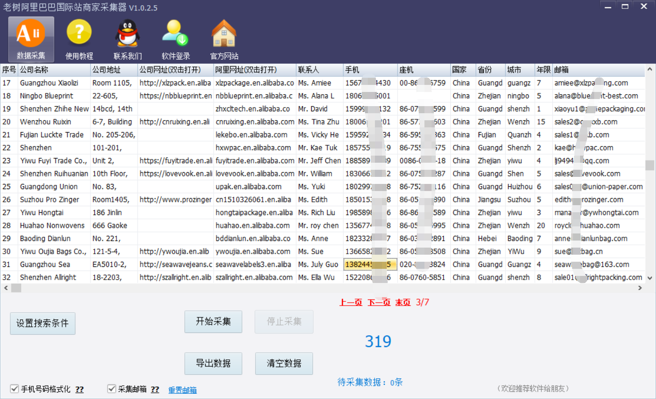Click the 公司地址 column header
The width and height of the screenshot is (656, 399).
114,70
